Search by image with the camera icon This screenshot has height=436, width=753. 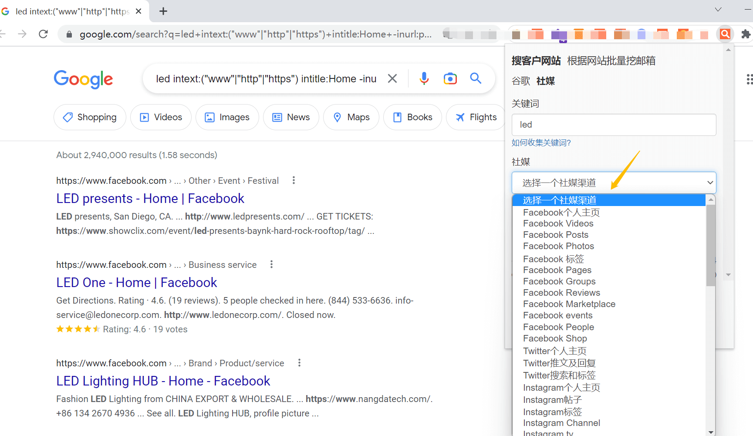[450, 78]
